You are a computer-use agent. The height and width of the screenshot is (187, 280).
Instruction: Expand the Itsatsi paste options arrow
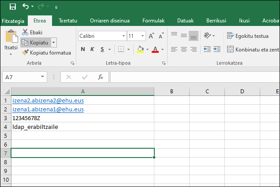tap(11, 54)
